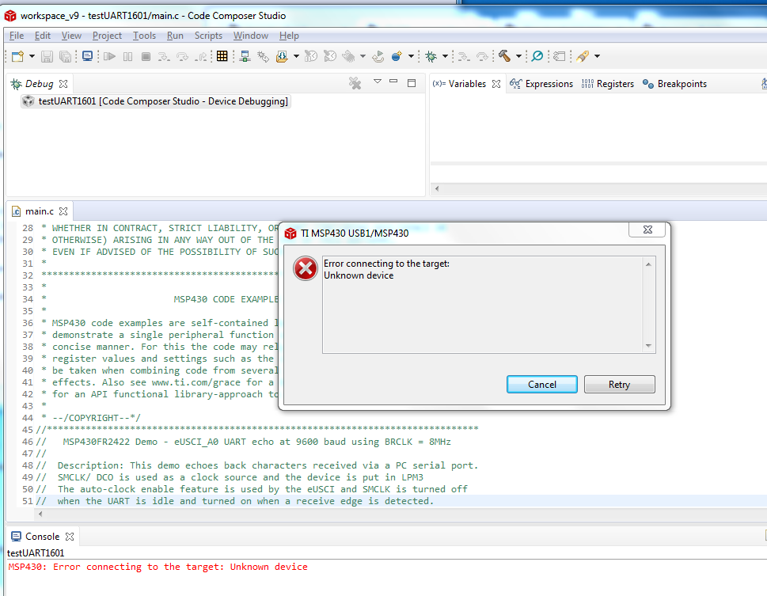Close the Variables tab
This screenshot has height=596, width=767.
(x=496, y=84)
